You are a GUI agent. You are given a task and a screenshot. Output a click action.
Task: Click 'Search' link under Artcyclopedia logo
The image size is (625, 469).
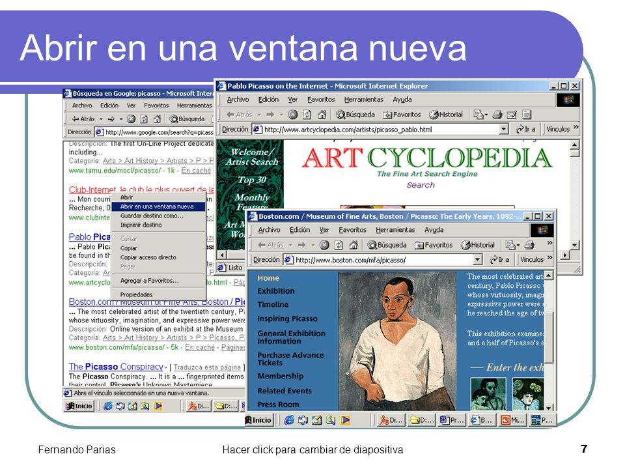click(x=421, y=185)
